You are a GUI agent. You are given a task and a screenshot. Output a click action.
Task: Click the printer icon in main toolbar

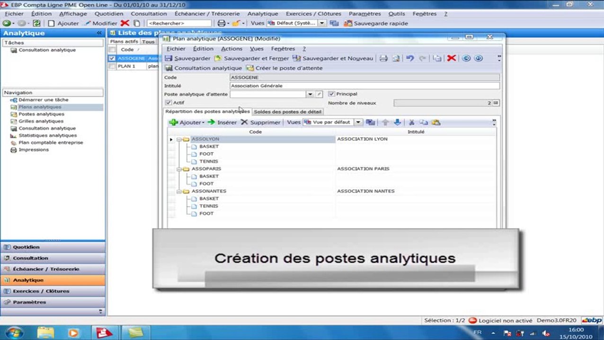pos(221,23)
